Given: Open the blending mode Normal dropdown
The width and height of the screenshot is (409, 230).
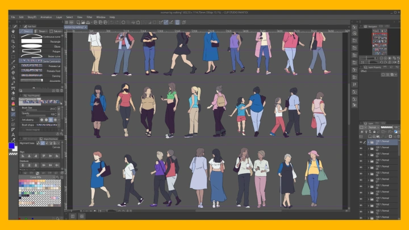Looking at the screenshot, I should coord(374,127).
